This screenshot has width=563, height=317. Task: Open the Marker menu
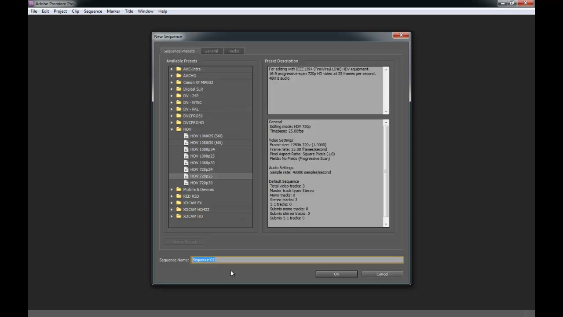click(x=113, y=11)
